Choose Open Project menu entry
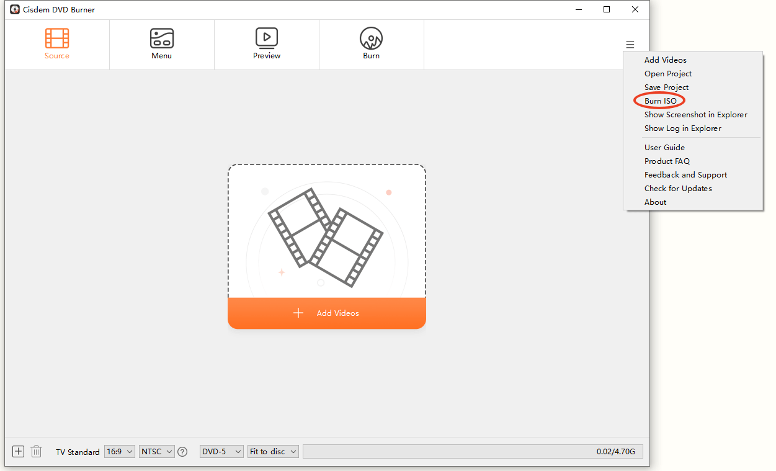Screen dimensions: 776x471 coord(667,74)
